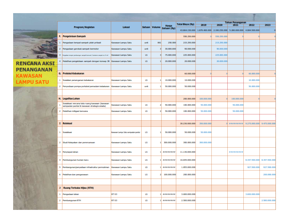289x223 pixels.
Task: Select the 2020 value 225.000.000
Action: point(221,55)
